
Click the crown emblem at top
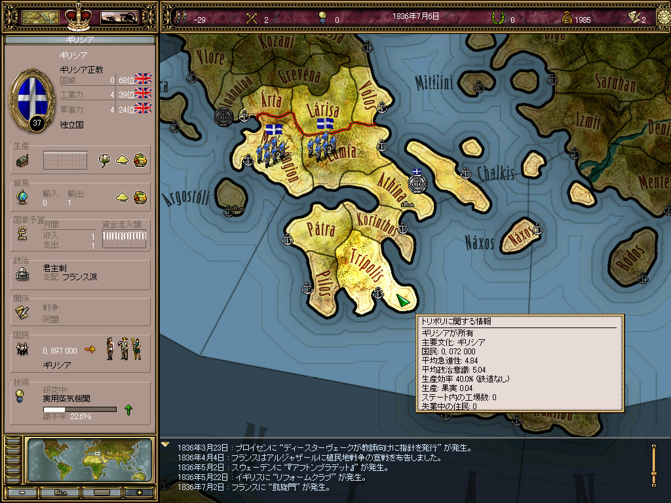click(79, 16)
